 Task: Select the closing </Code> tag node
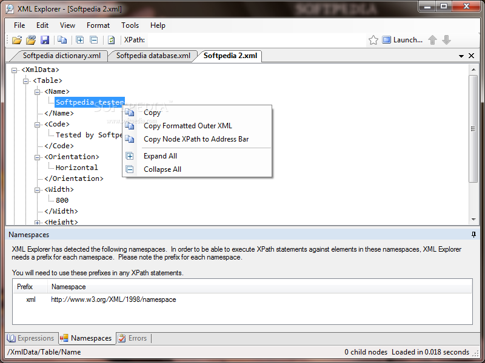click(59, 146)
